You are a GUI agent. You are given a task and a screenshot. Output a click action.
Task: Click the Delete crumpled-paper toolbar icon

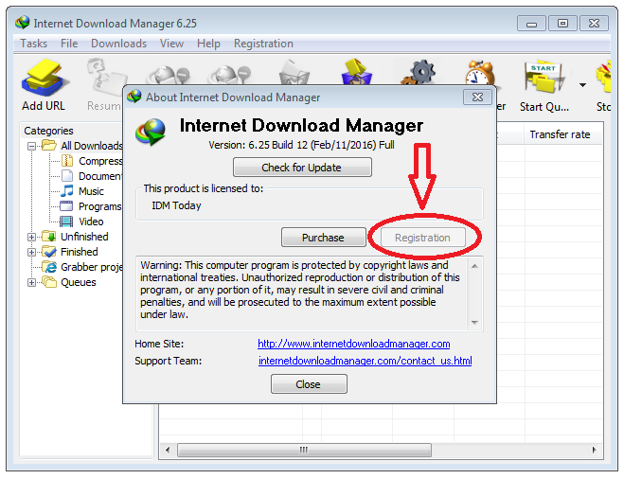click(x=294, y=72)
